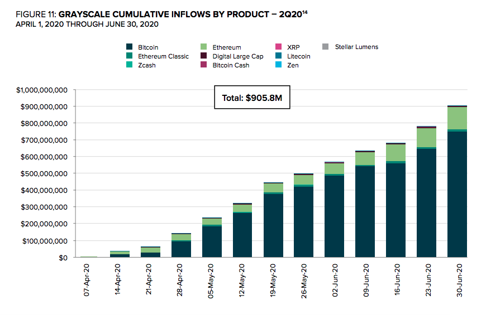Click the Digital Large Cap legend swatch
This screenshot has height=315, width=486.
coord(204,56)
